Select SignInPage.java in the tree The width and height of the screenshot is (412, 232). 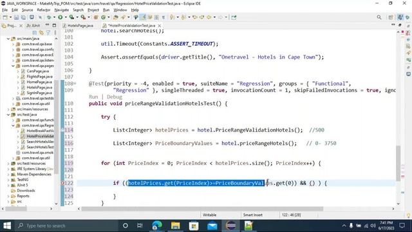39,93
